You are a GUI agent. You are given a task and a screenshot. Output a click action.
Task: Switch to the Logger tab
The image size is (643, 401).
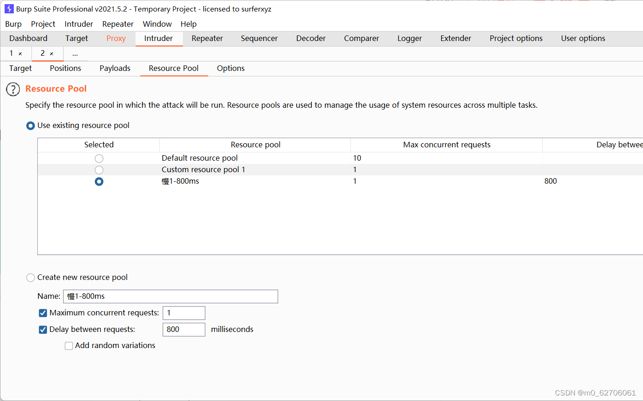(409, 38)
